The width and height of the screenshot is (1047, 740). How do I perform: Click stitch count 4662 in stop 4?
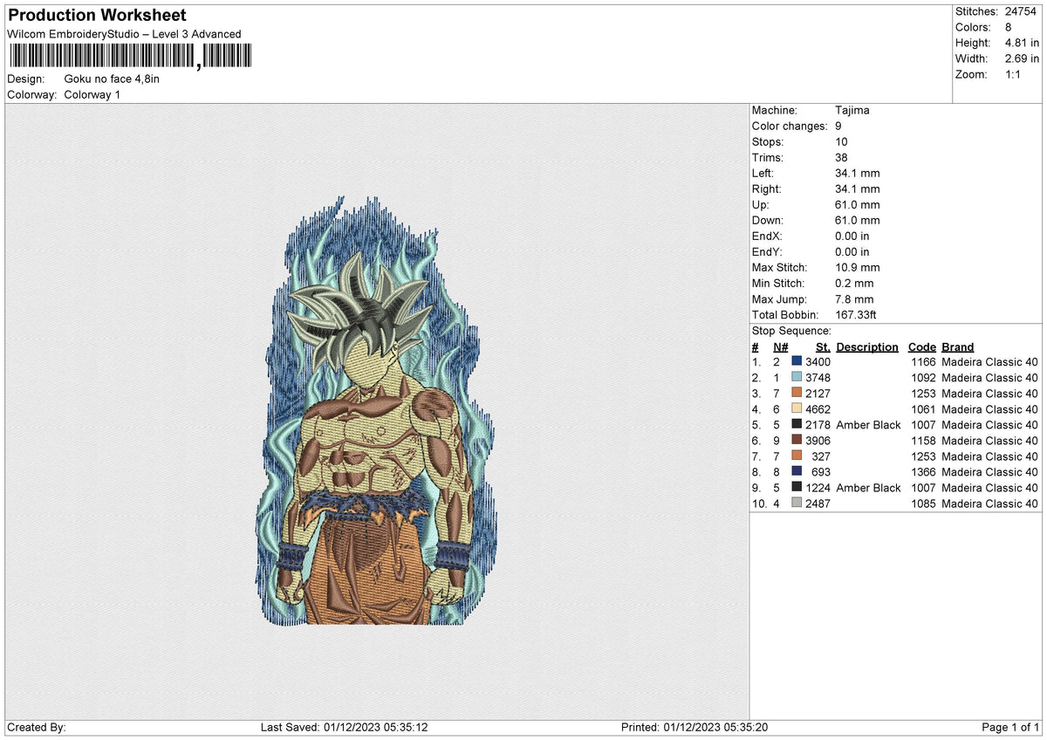click(818, 408)
